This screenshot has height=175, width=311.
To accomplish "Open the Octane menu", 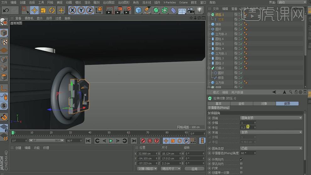I will (x=183, y=3).
